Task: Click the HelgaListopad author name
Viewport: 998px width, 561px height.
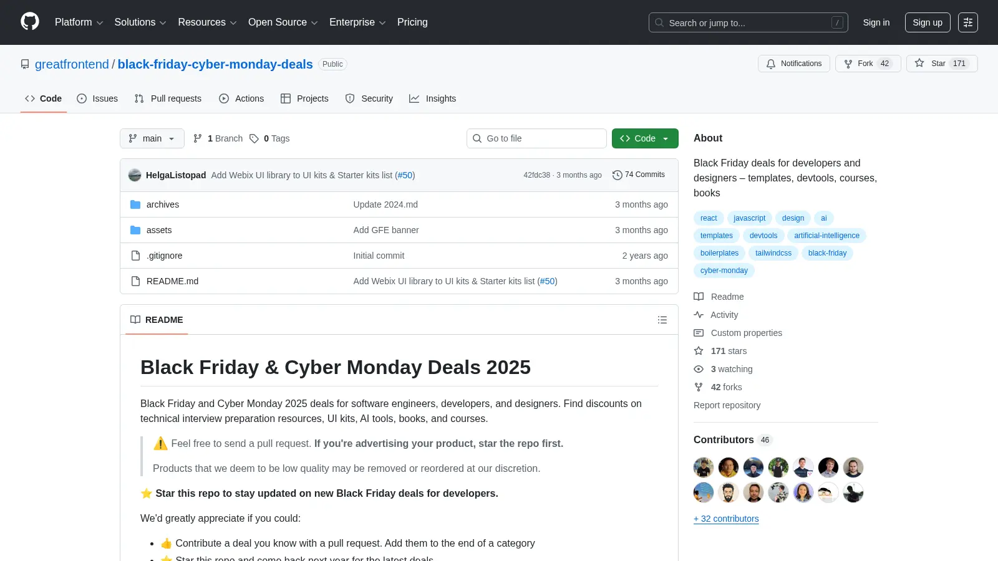Action: [176, 175]
